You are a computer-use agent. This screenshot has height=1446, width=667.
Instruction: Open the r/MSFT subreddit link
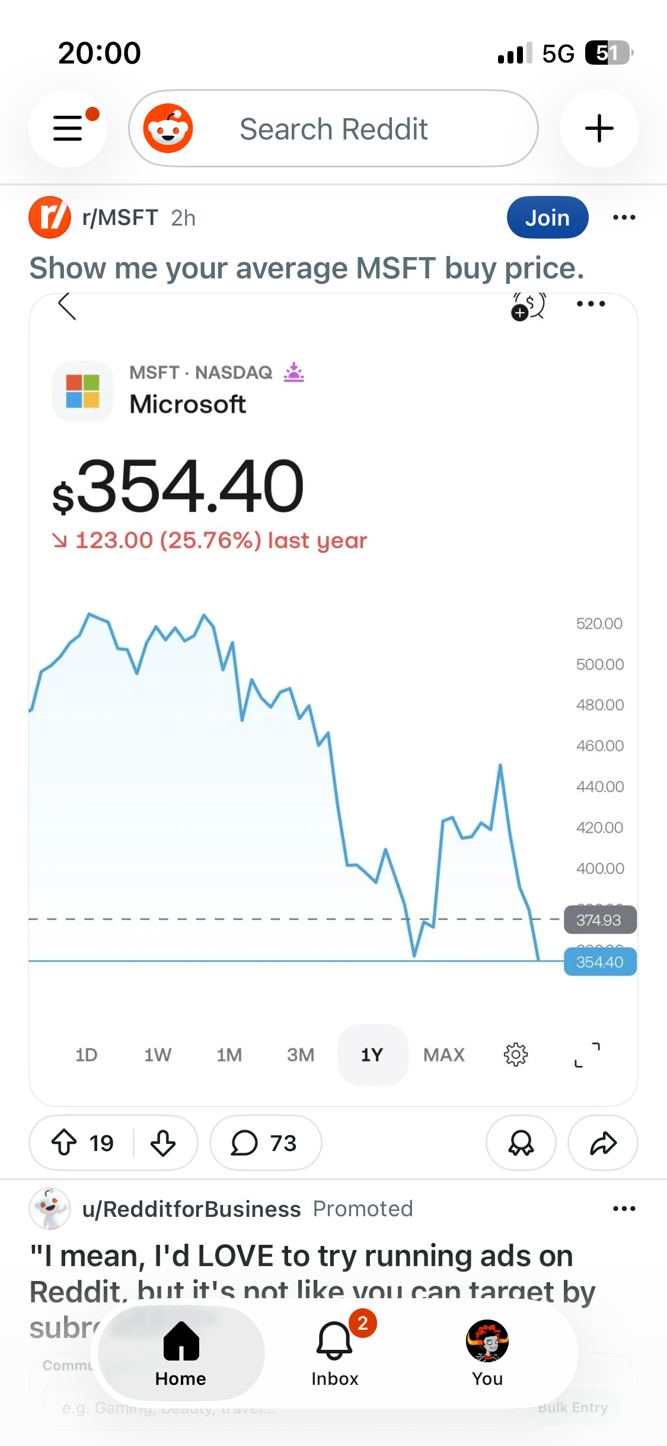(x=120, y=218)
